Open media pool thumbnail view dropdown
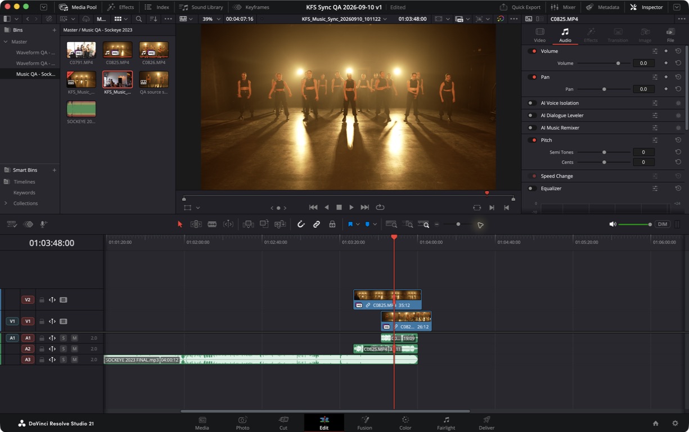The height and width of the screenshot is (432, 689). [120, 19]
